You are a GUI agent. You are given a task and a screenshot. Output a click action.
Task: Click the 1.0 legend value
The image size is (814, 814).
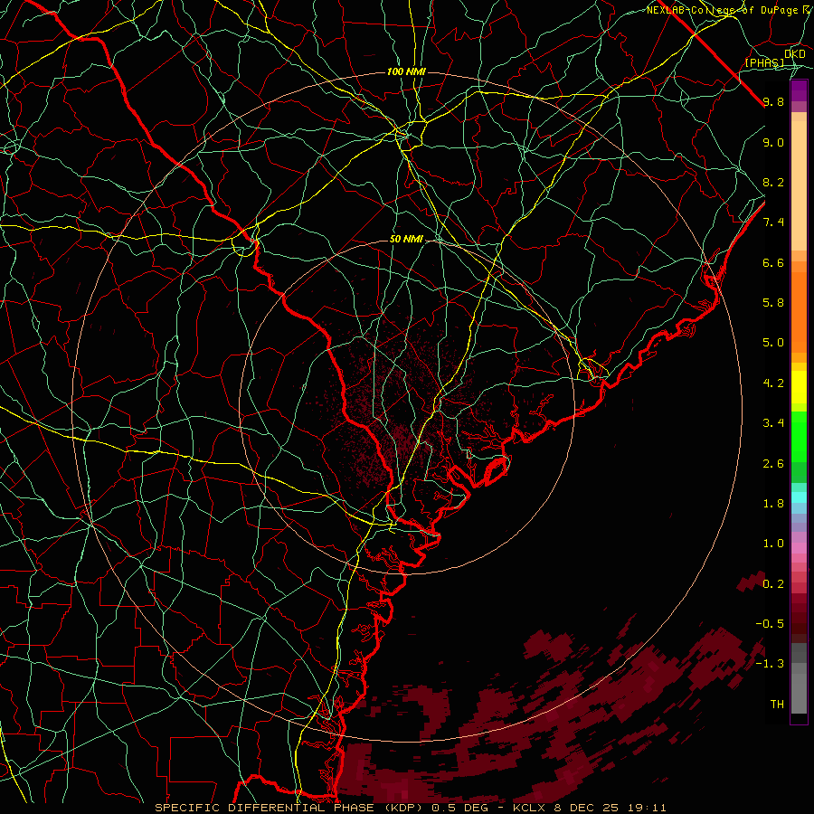tap(773, 544)
